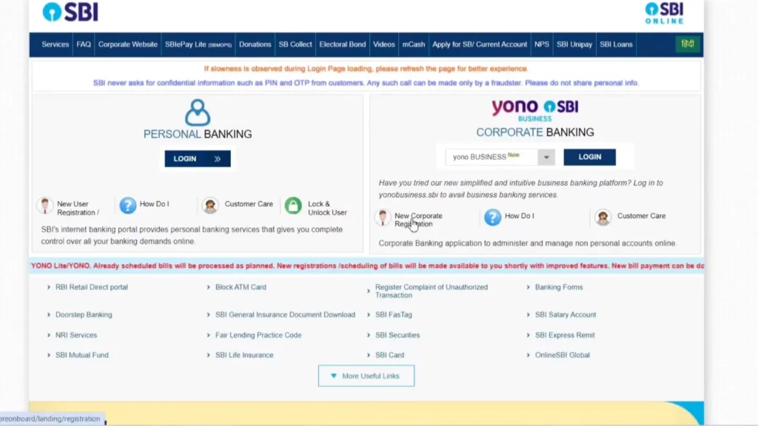The image size is (758, 426).
Task: Go to Corporate Website in navigation bar
Action: pyautogui.click(x=127, y=44)
